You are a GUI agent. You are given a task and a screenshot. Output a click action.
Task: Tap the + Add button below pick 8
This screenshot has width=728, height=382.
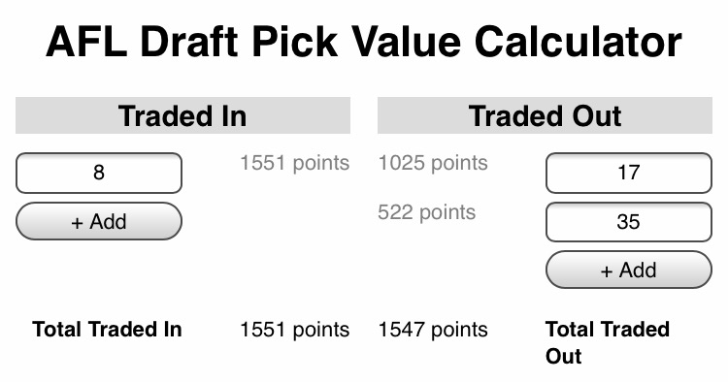click(x=99, y=221)
